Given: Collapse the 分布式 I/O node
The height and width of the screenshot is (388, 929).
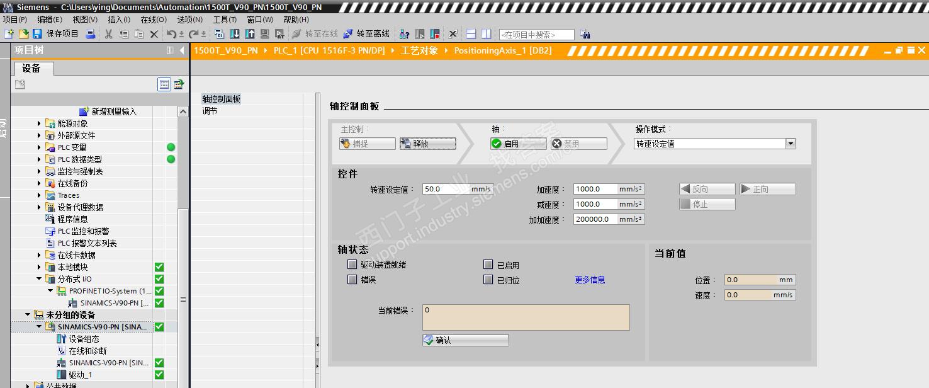Looking at the screenshot, I should pyautogui.click(x=39, y=279).
